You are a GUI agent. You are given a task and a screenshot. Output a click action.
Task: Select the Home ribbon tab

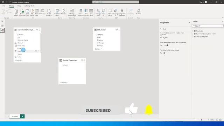pos(12,6)
